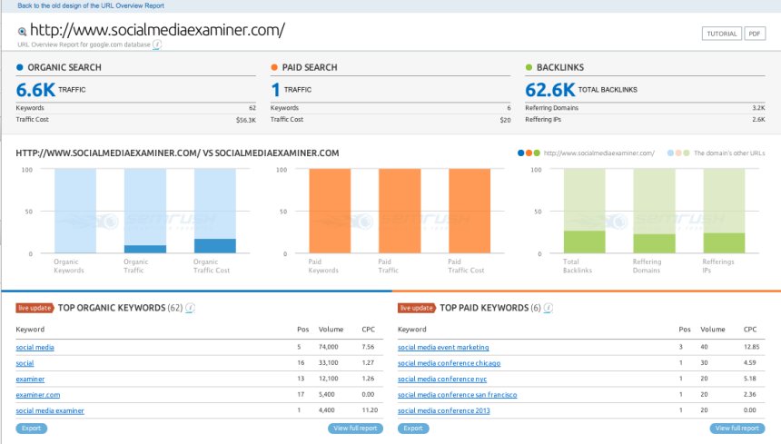Click the 6.6K organic traffic value
This screenshot has height=444, width=781.
[35, 90]
